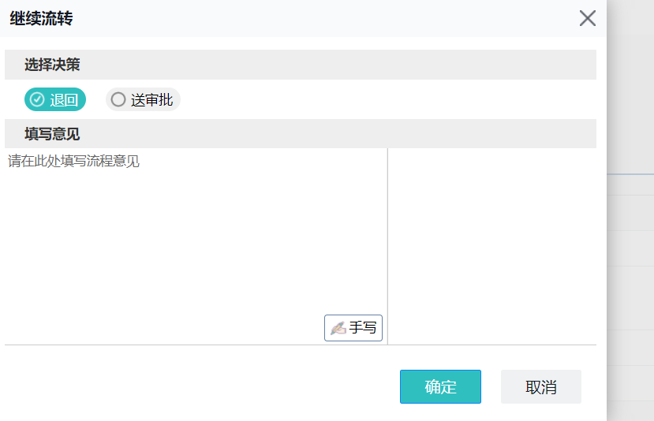This screenshot has width=654, height=421.
Task: Click the 选择决策 section header
Action: 52,65
